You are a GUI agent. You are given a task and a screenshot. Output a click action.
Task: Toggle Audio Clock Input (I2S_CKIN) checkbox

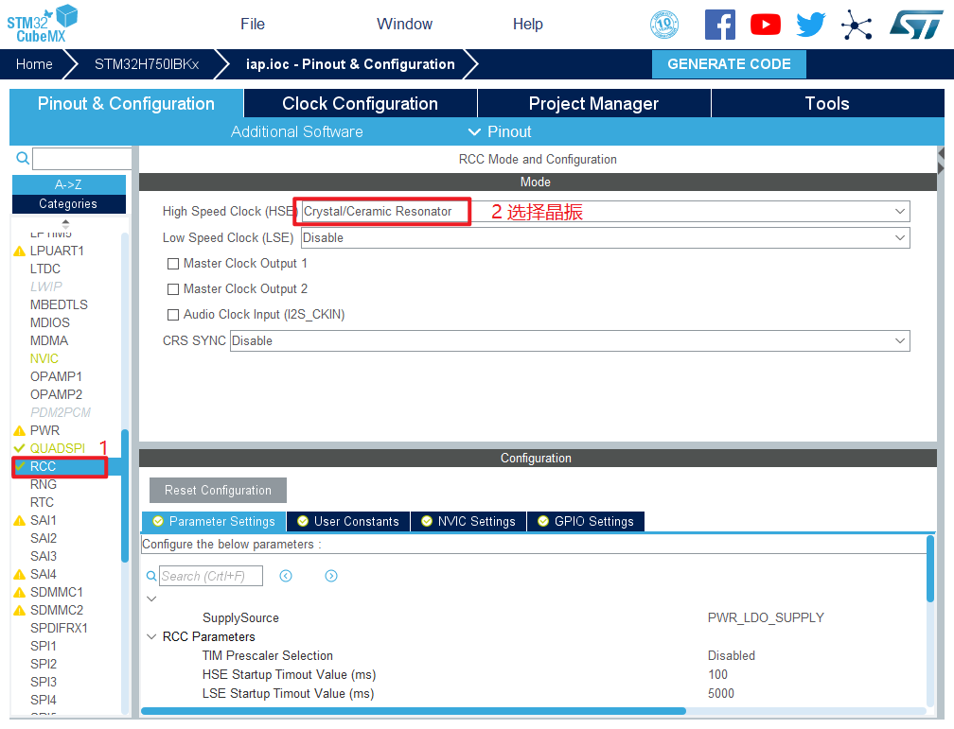click(173, 315)
